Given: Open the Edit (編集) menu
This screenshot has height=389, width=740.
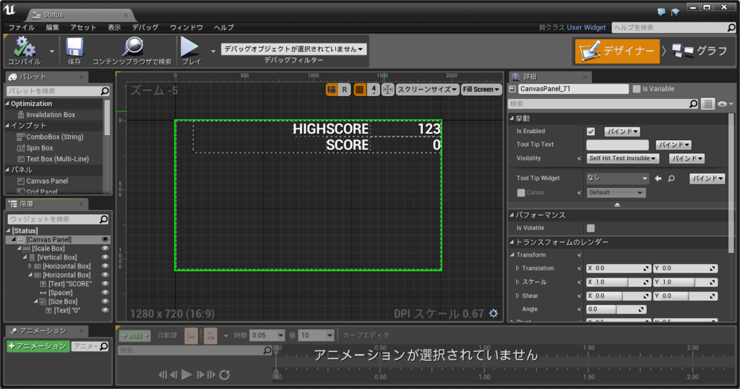Looking at the screenshot, I should (52, 27).
